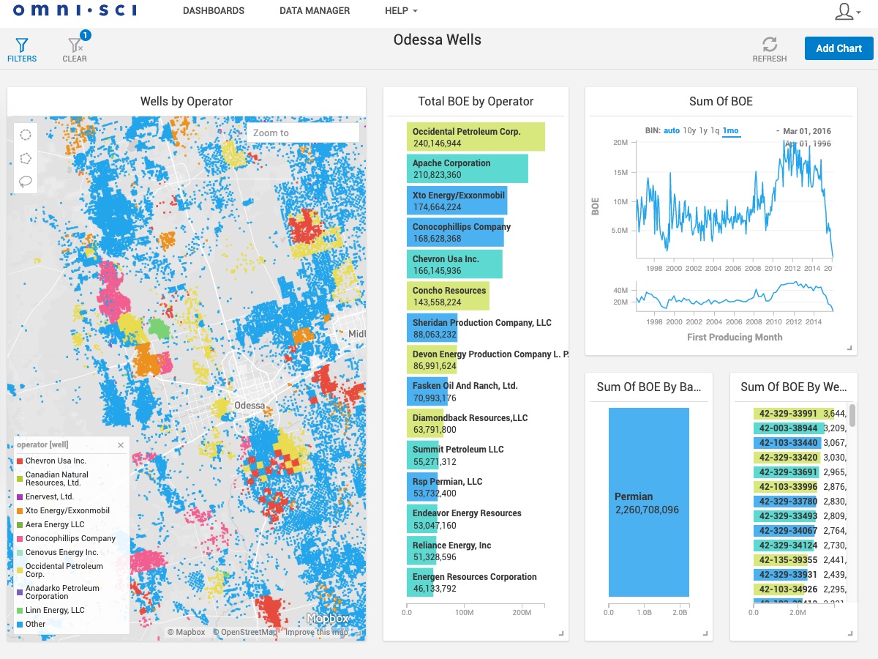Close the operator legend on map
This screenshot has width=878, height=659.
(x=121, y=445)
